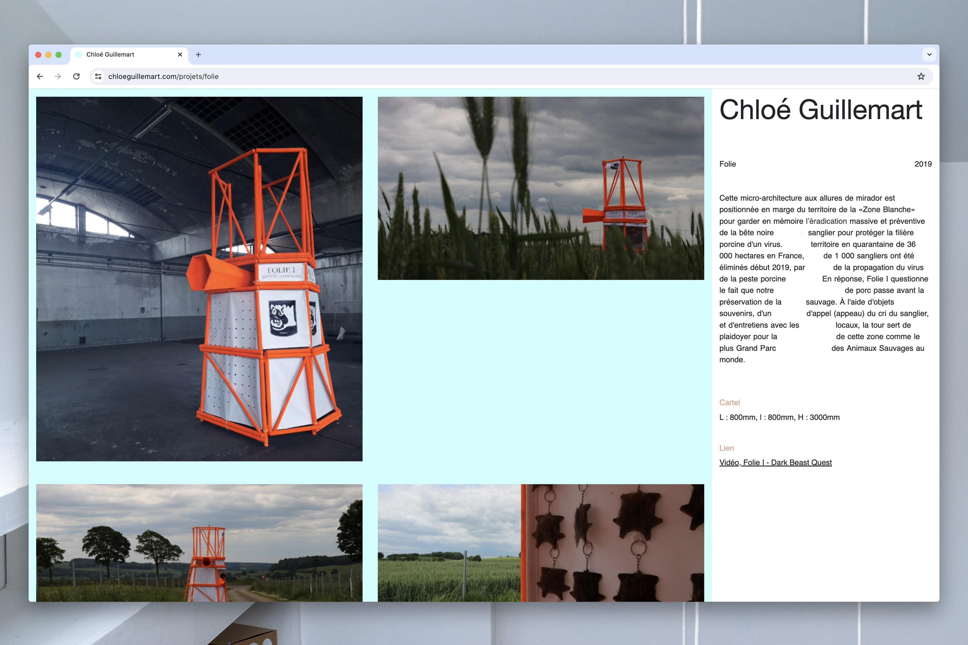Bookmark this page with star icon
Viewport: 968px width, 645px height.
click(x=921, y=76)
